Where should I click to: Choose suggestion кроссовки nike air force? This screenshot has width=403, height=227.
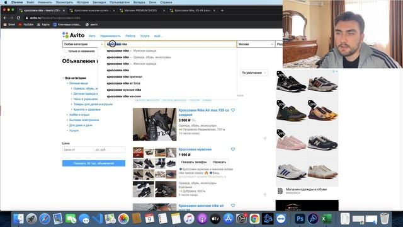[x=167, y=83]
